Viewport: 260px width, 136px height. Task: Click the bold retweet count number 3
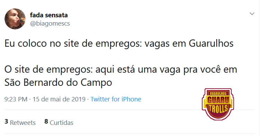click(6, 121)
